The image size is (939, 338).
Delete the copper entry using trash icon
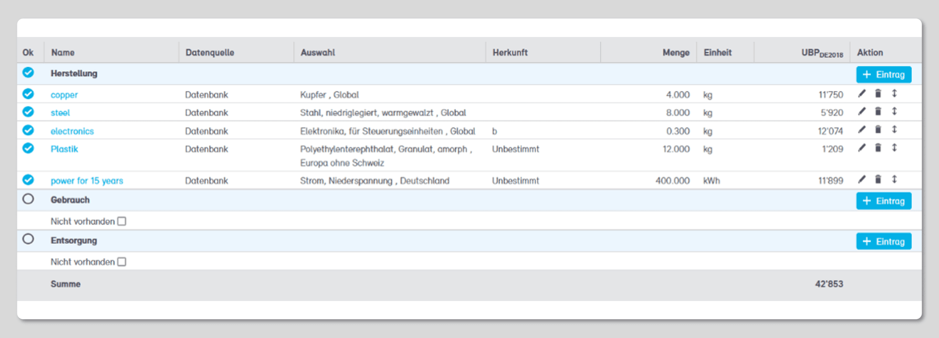pyautogui.click(x=878, y=94)
